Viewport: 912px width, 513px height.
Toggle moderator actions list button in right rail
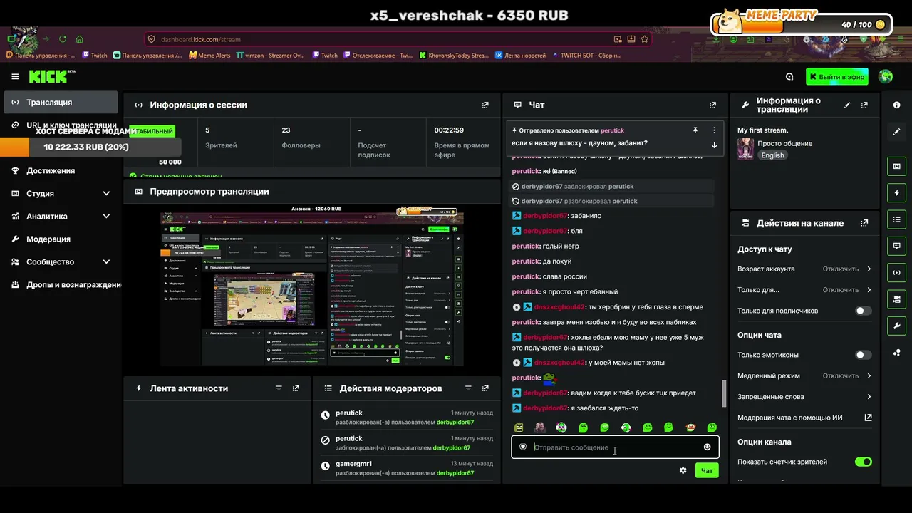point(896,219)
